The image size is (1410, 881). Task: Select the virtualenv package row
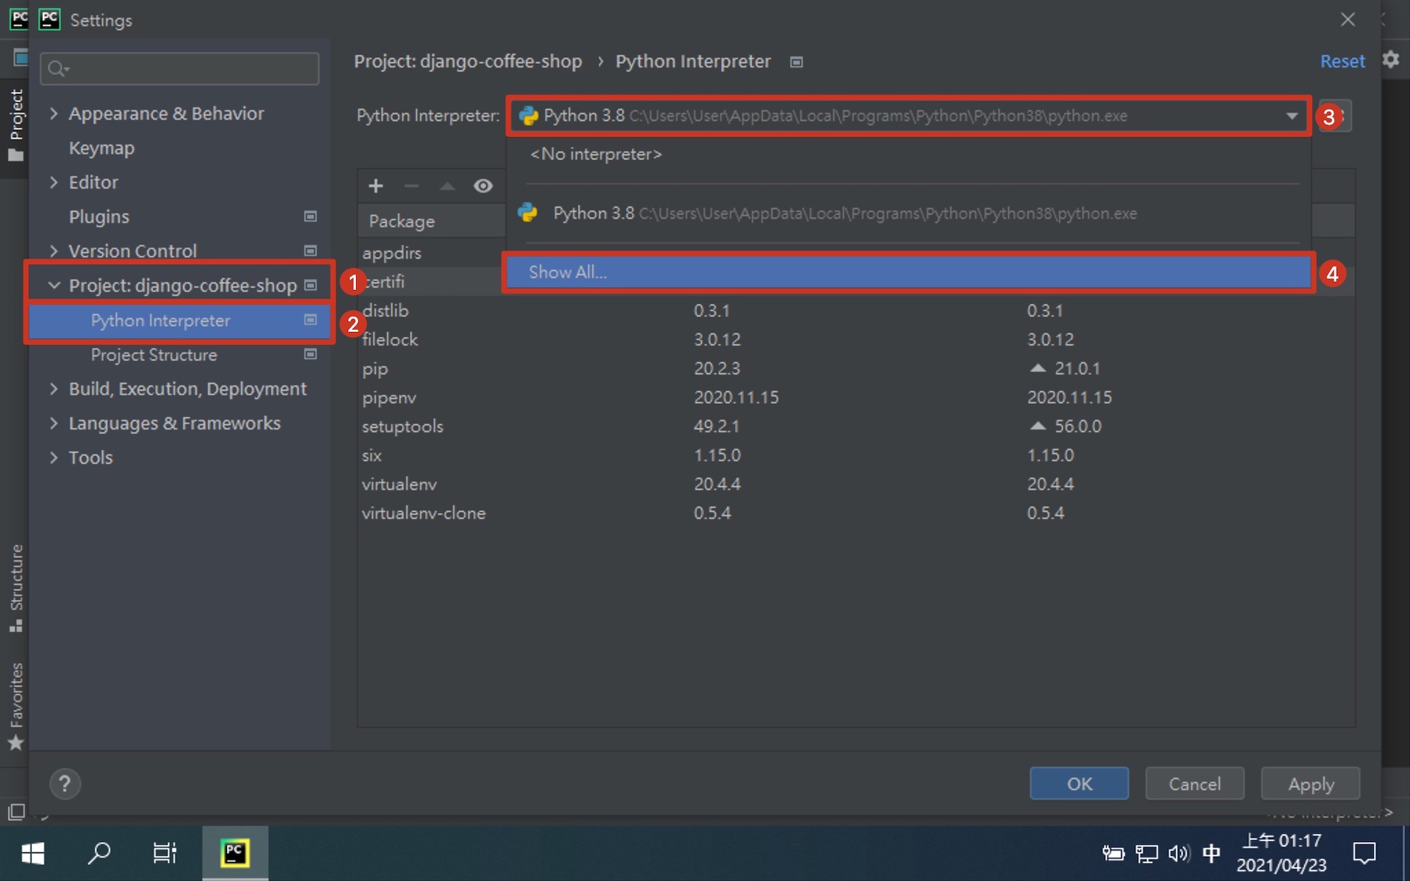856,484
